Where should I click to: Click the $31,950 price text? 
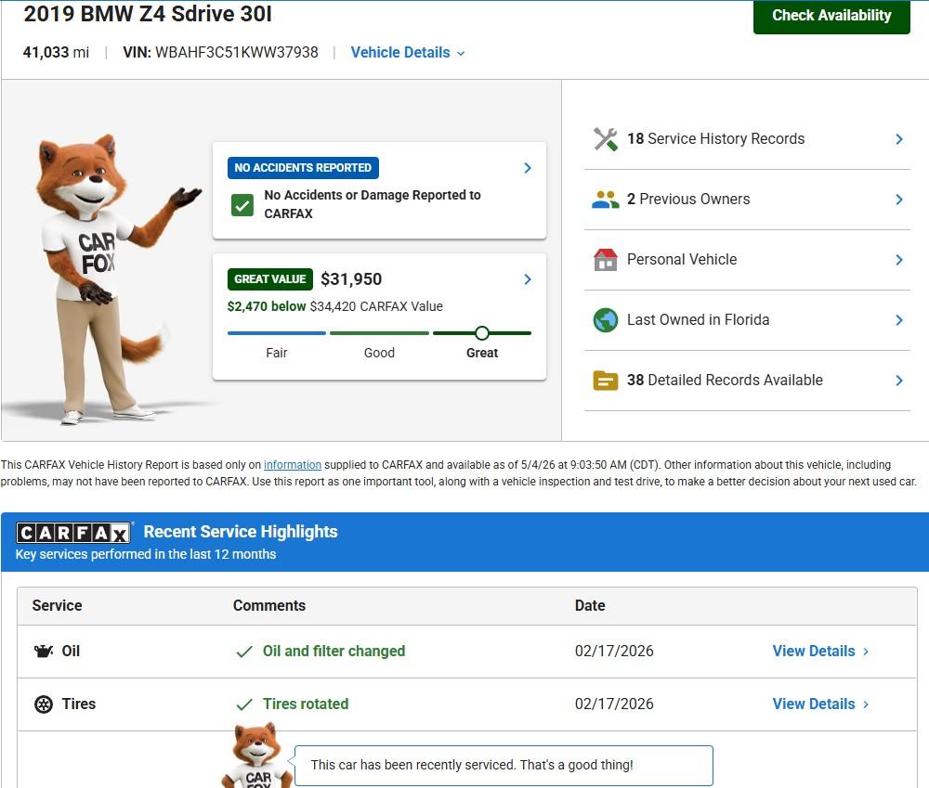click(x=351, y=278)
